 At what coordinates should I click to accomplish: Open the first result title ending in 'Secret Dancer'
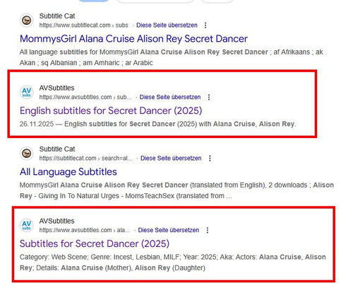pyautogui.click(x=133, y=39)
